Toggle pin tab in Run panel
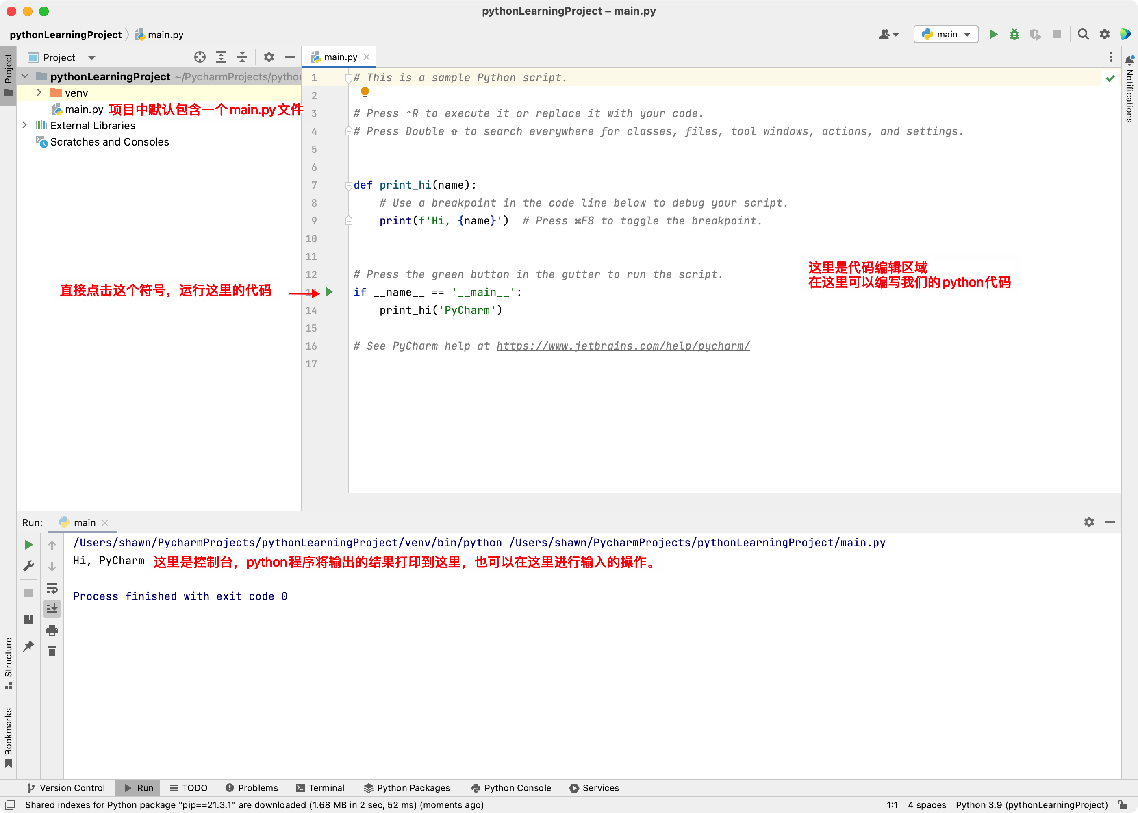1138x813 pixels. 28,646
